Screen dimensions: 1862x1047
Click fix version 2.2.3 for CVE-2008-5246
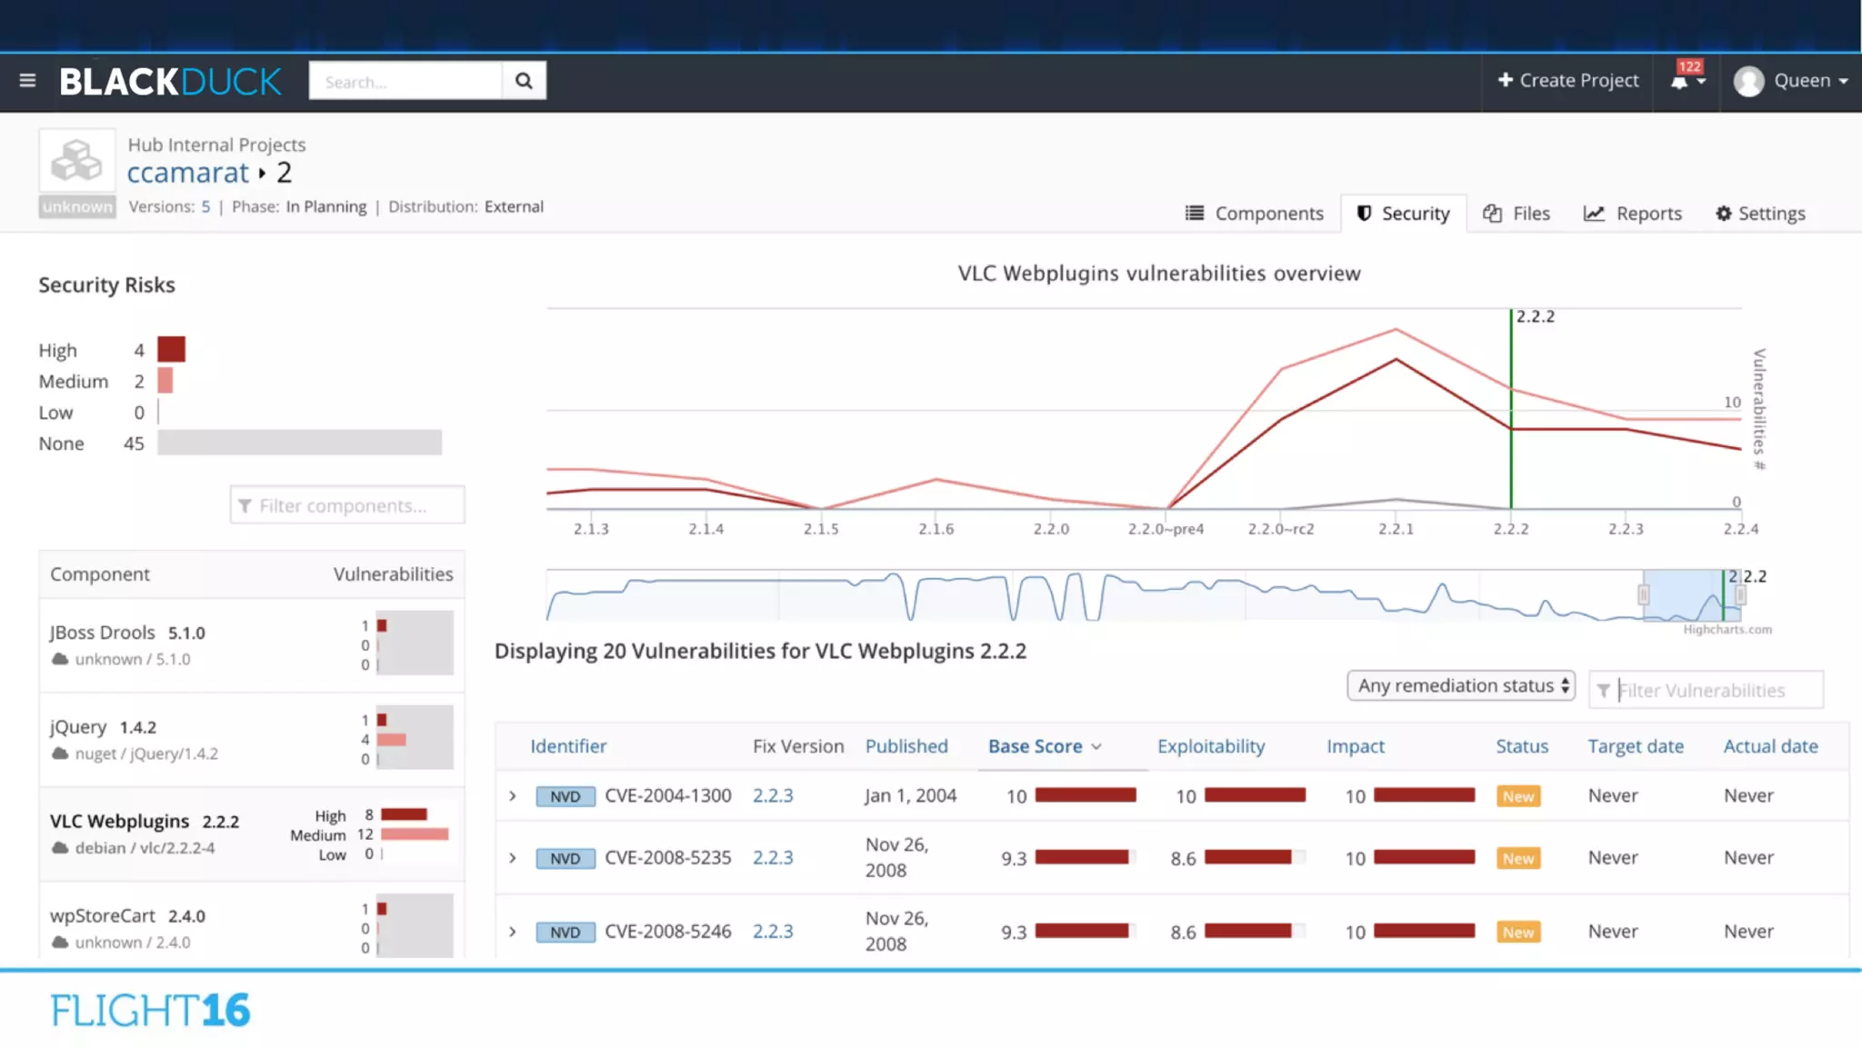(x=773, y=932)
